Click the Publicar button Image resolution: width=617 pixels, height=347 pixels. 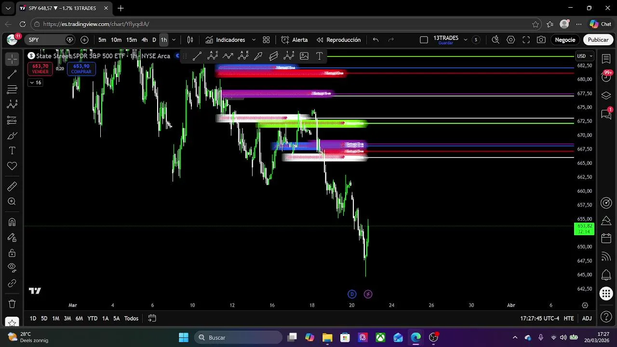pos(598,40)
